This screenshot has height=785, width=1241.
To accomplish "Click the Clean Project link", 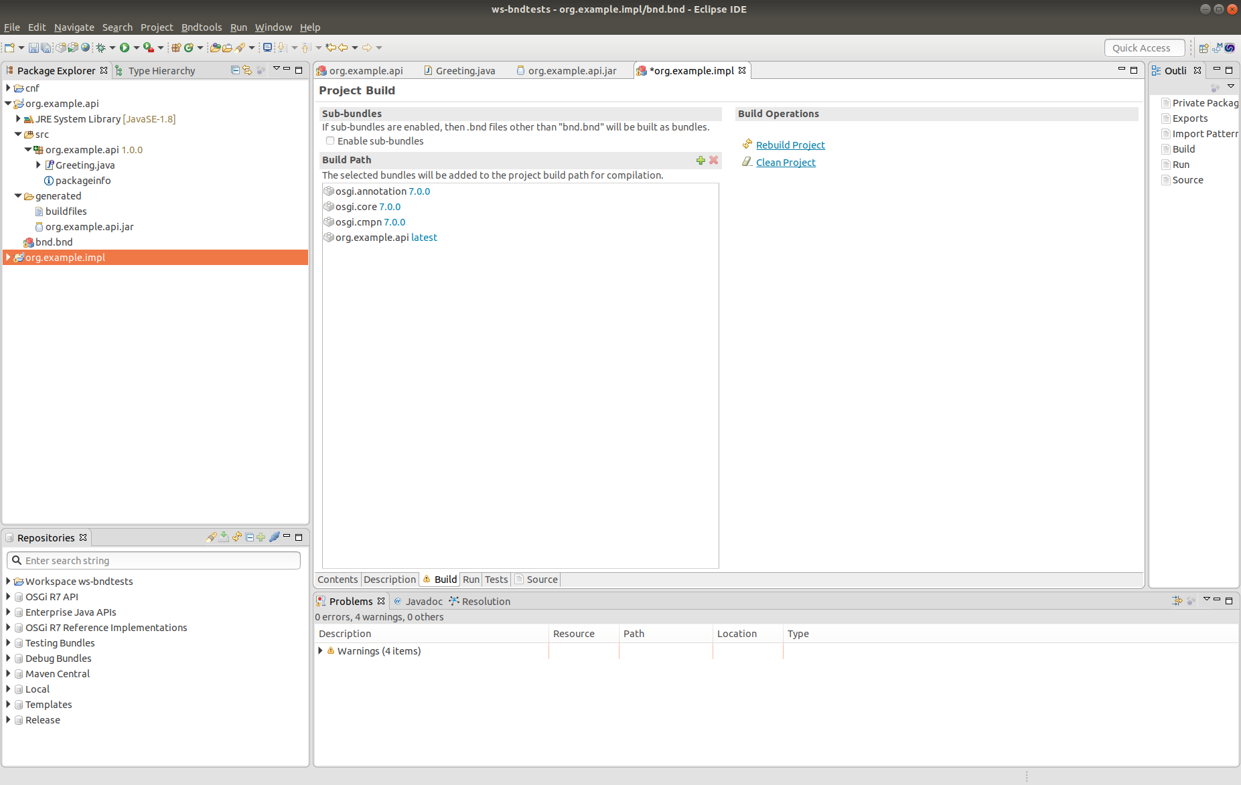I will 786,162.
